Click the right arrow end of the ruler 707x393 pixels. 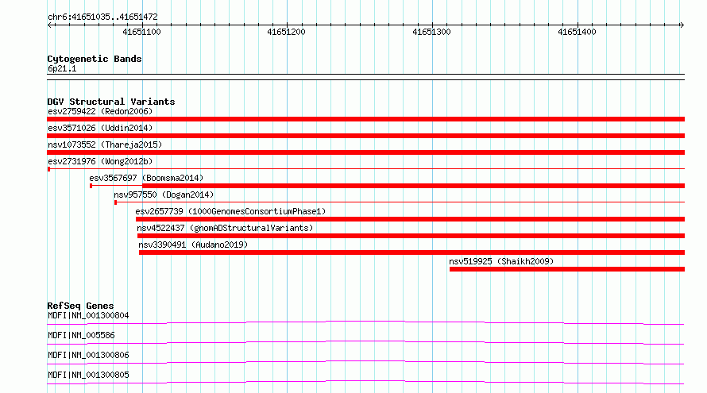(682, 25)
